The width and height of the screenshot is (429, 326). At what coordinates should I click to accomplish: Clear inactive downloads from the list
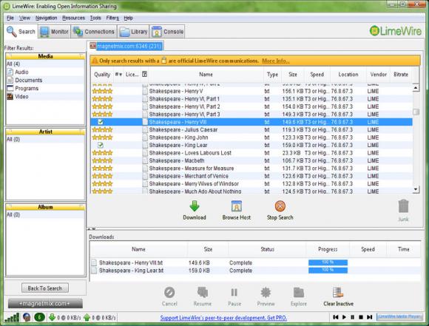pyautogui.click(x=338, y=296)
